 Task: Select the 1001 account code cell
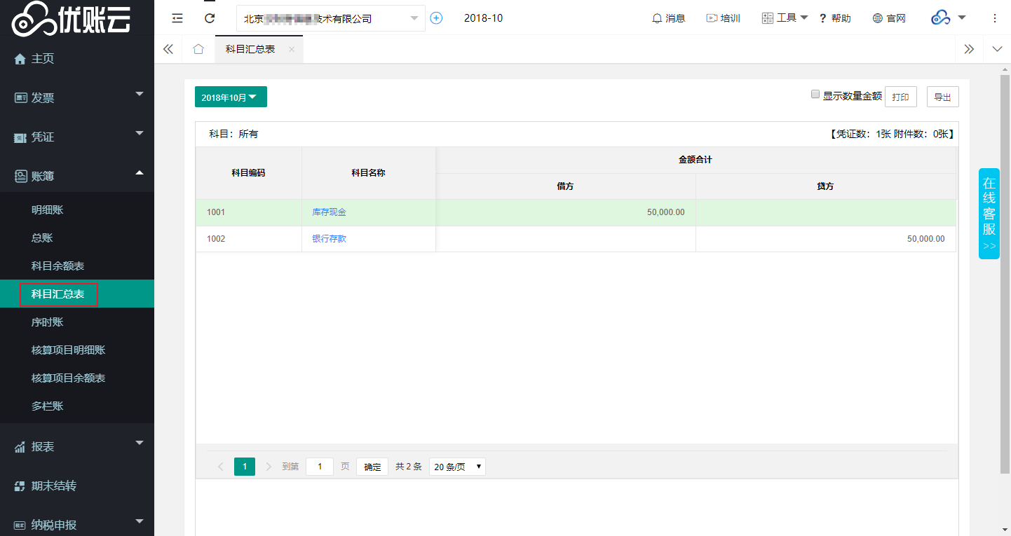point(249,212)
